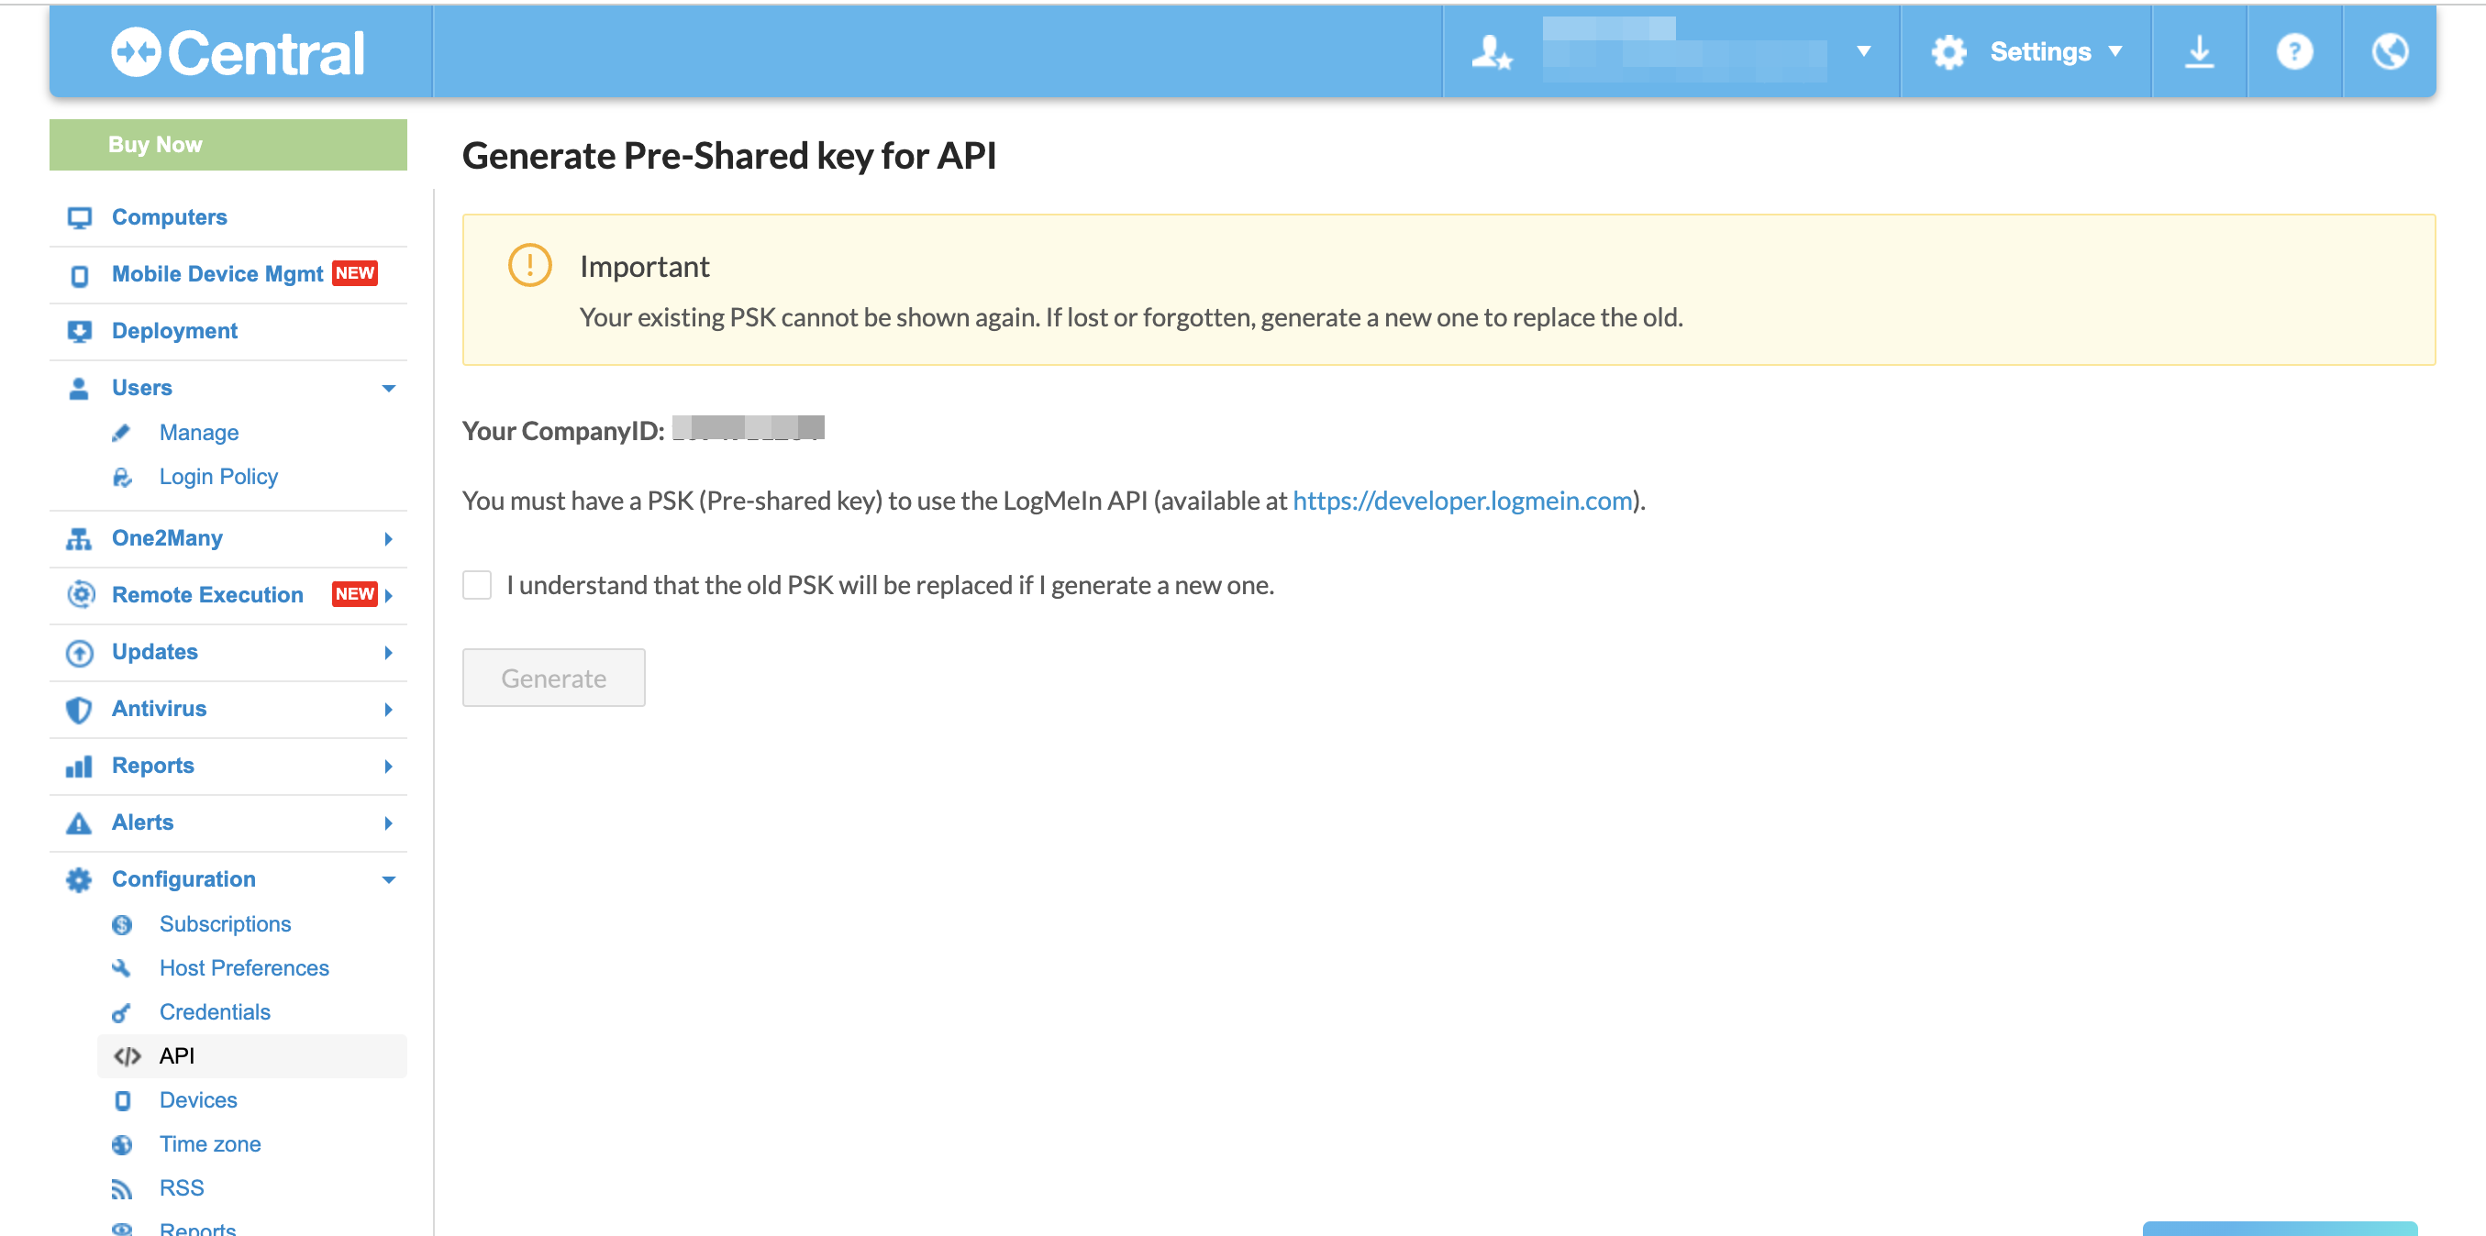Check the old PSK replacement acknowledgment box
The image size is (2486, 1236).
click(477, 585)
